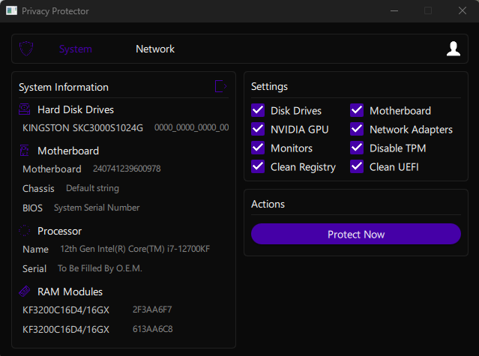Click the Hard Disk Drives icon
This screenshot has height=356, width=479.
point(25,109)
